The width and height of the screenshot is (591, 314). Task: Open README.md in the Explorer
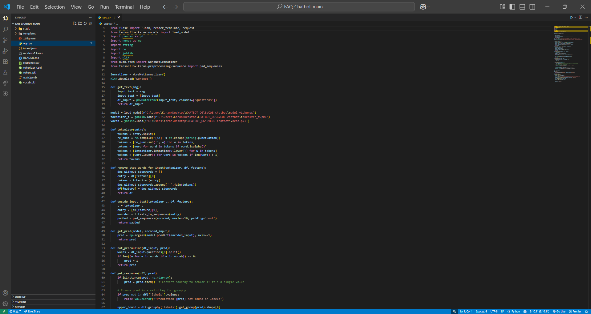coord(53,58)
